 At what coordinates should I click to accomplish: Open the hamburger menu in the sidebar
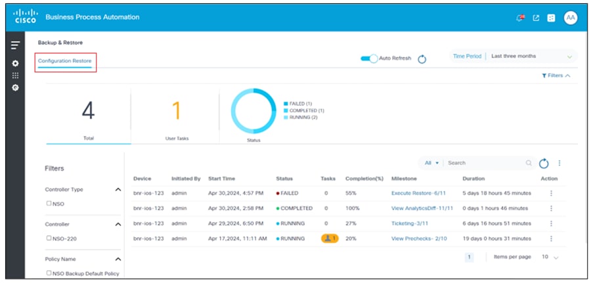[15, 45]
